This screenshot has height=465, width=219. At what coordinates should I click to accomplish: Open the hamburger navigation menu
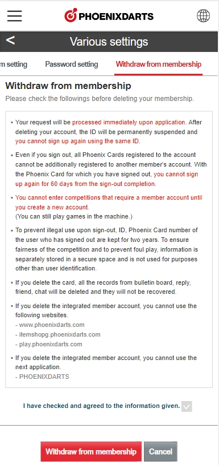pyautogui.click(x=14, y=16)
